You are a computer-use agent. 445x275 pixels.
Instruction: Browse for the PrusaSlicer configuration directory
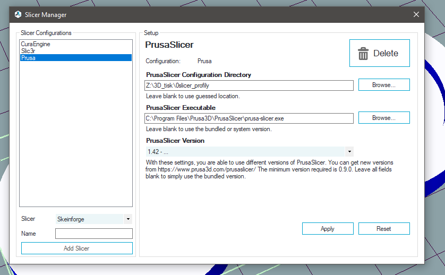tap(383, 85)
